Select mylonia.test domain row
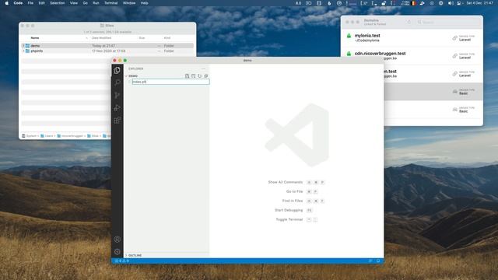The image size is (498, 280). tap(412, 38)
